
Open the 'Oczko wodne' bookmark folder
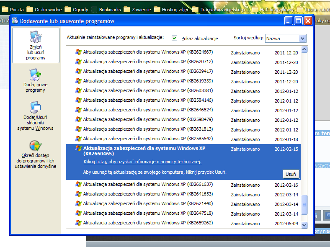point(44,10)
